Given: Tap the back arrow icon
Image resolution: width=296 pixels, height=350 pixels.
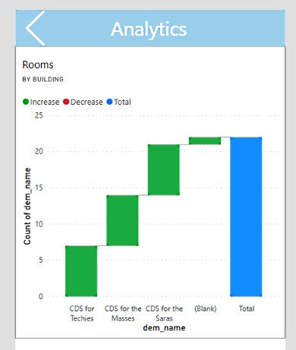Looking at the screenshot, I should point(36,28).
